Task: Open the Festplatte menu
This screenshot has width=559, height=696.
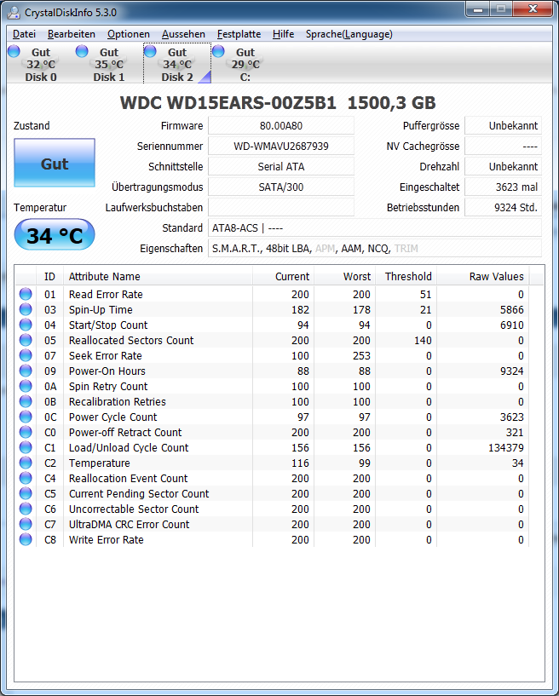Action: point(239,34)
